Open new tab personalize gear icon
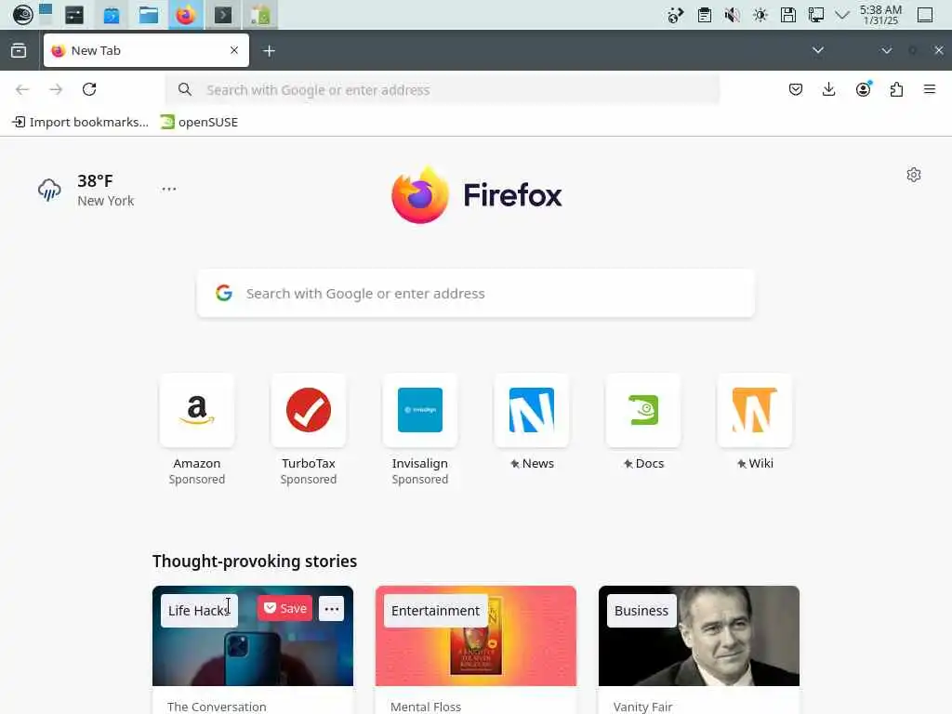The width and height of the screenshot is (952, 714). pos(913,175)
